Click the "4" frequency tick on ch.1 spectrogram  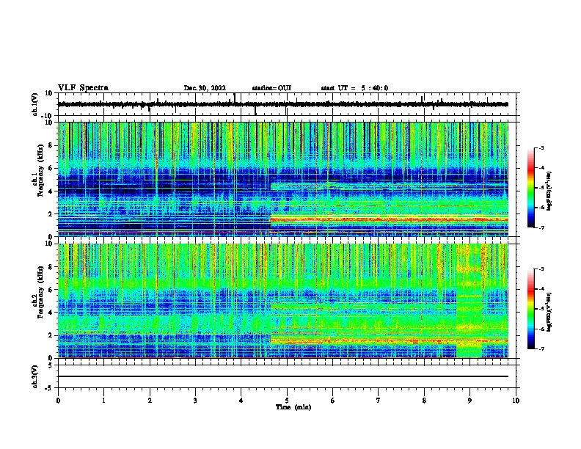51,191
